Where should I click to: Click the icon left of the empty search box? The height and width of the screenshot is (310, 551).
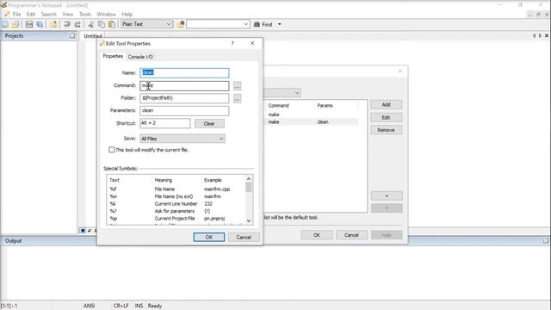point(181,24)
